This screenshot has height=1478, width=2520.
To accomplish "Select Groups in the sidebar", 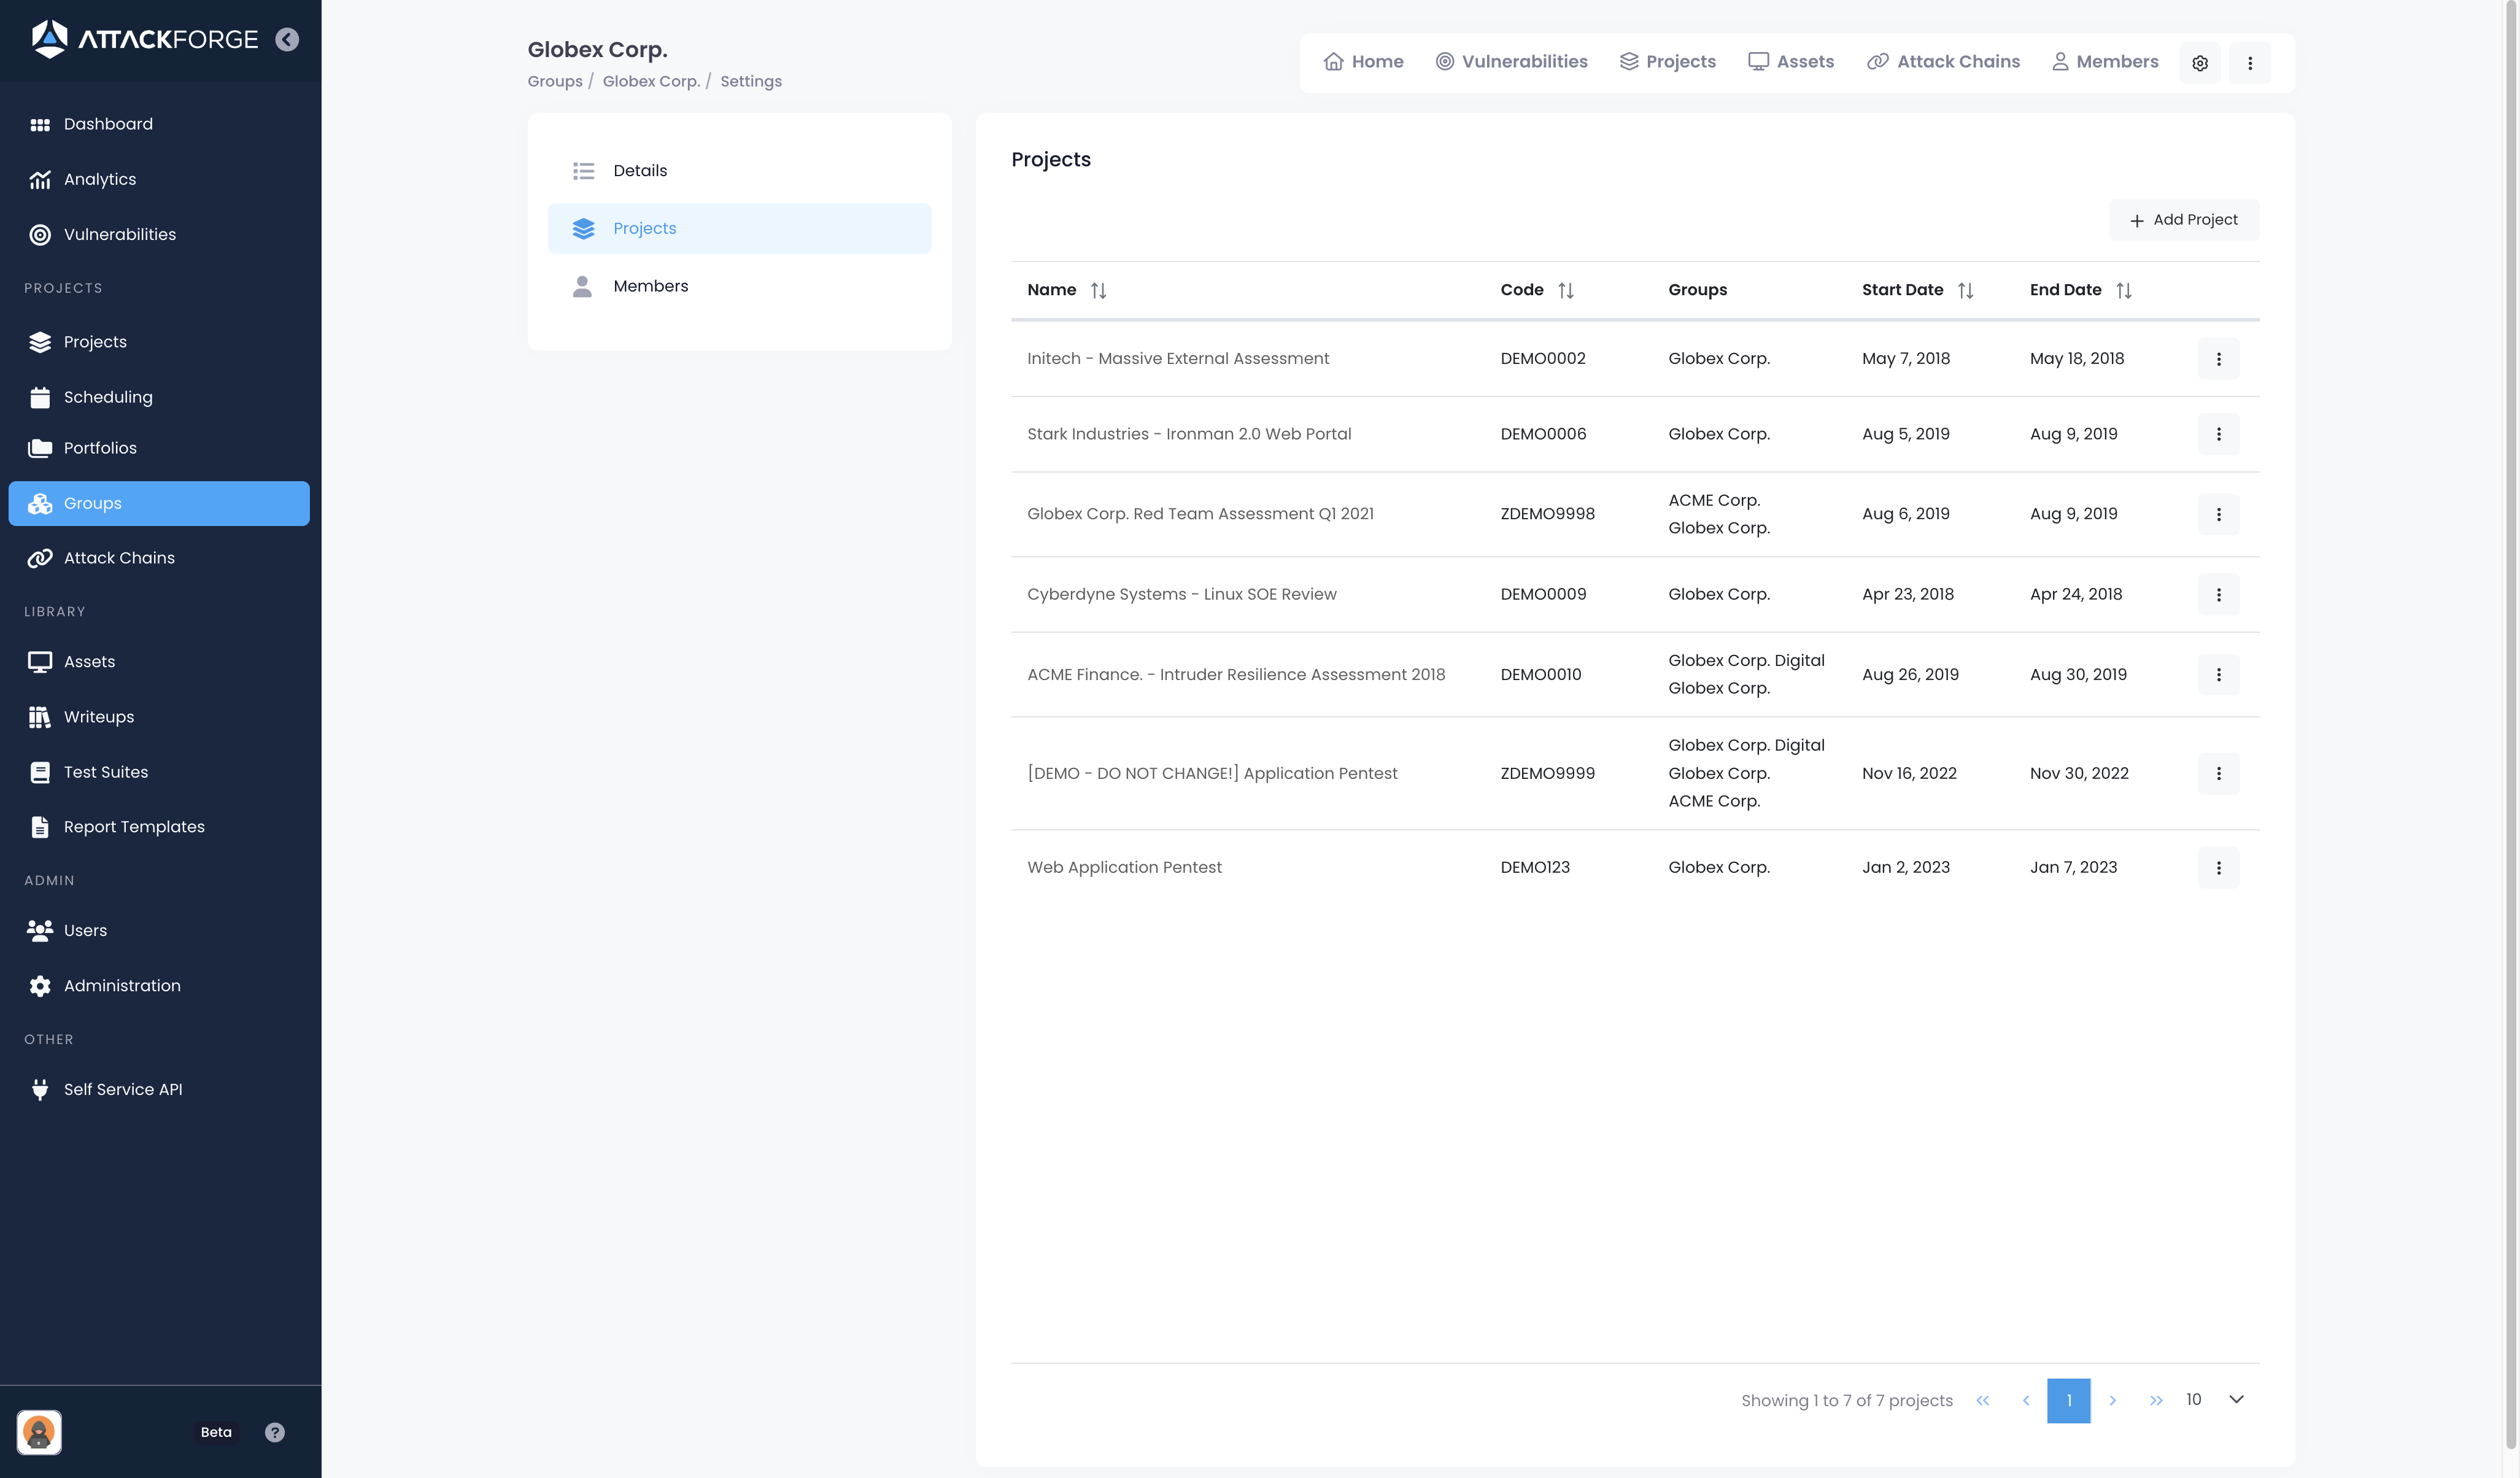I will tap(159, 503).
